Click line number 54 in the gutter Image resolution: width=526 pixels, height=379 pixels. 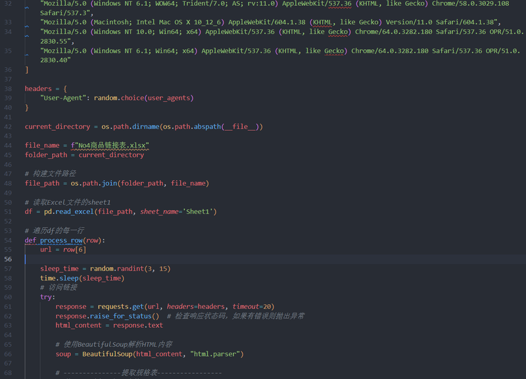click(x=8, y=240)
